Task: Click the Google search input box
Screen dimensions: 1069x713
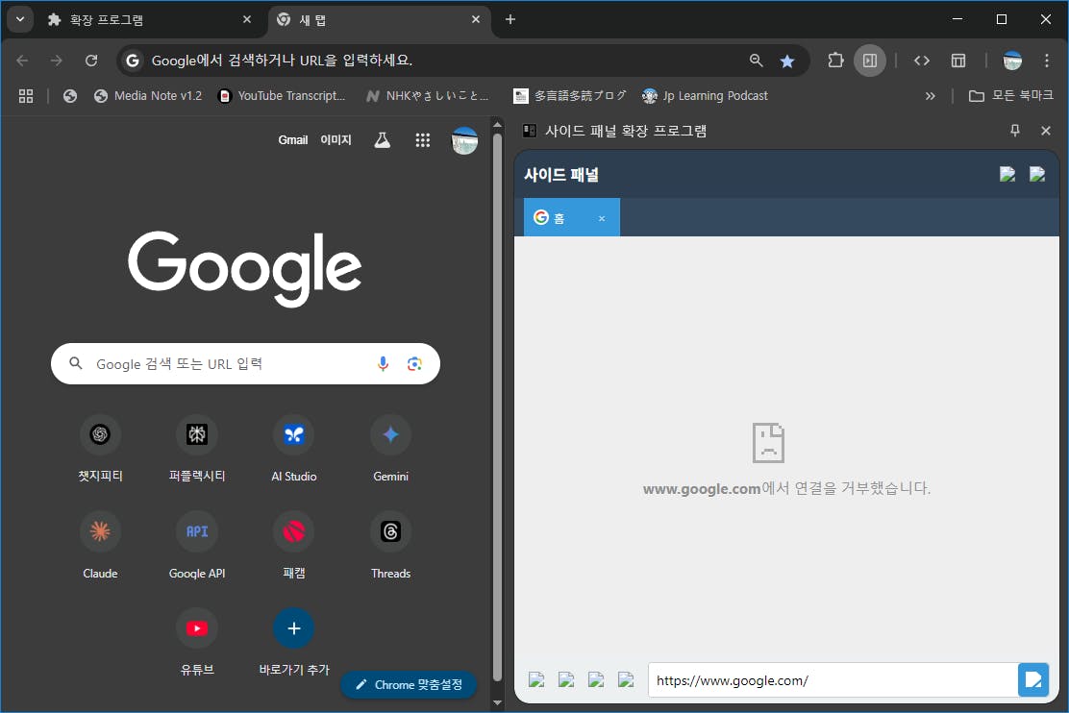Action: (x=245, y=364)
